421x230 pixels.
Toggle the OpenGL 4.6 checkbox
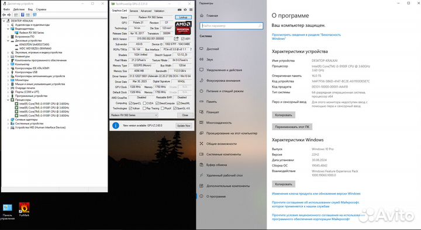point(175,109)
